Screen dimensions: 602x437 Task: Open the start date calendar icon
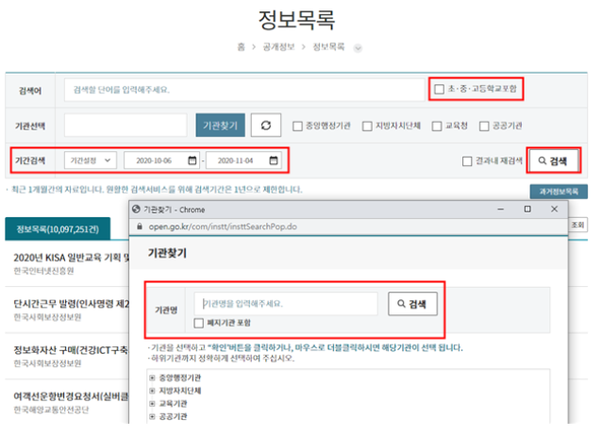(192, 160)
